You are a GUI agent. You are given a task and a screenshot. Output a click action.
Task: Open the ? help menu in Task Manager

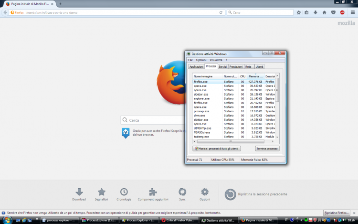[226, 60]
